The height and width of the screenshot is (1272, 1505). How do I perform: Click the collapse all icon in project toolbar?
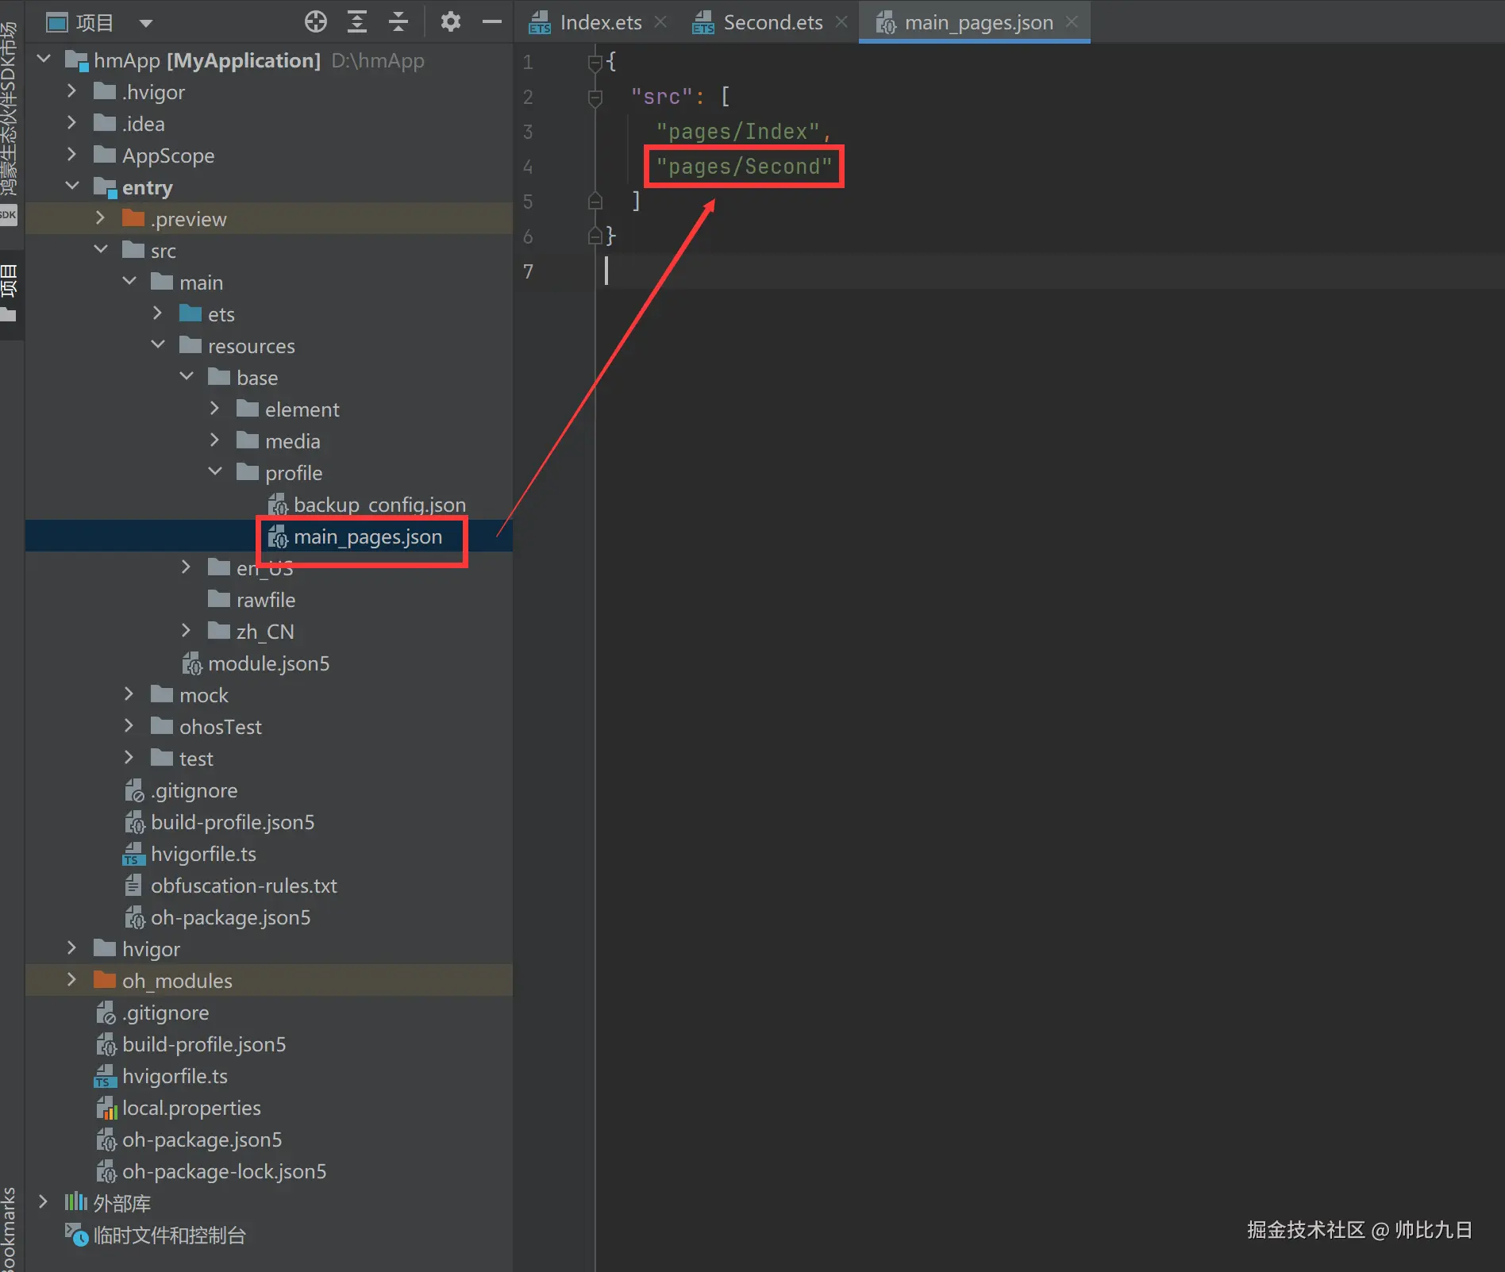click(398, 22)
